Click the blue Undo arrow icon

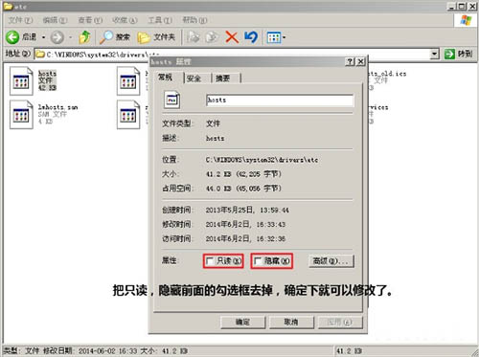click(x=251, y=37)
